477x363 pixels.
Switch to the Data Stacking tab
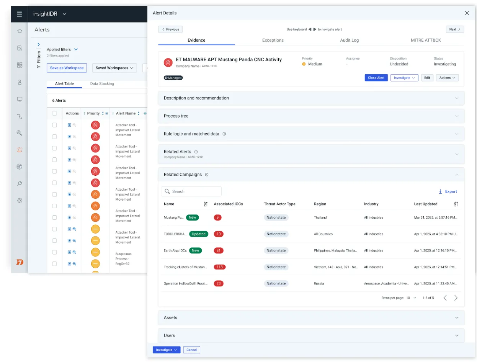(x=102, y=83)
